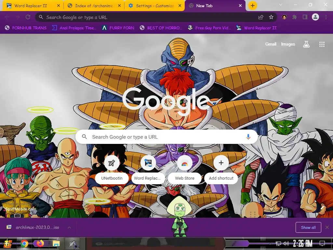Switch to the Settings - Customize tab
This screenshot has height=250, width=333.
tap(155, 6)
